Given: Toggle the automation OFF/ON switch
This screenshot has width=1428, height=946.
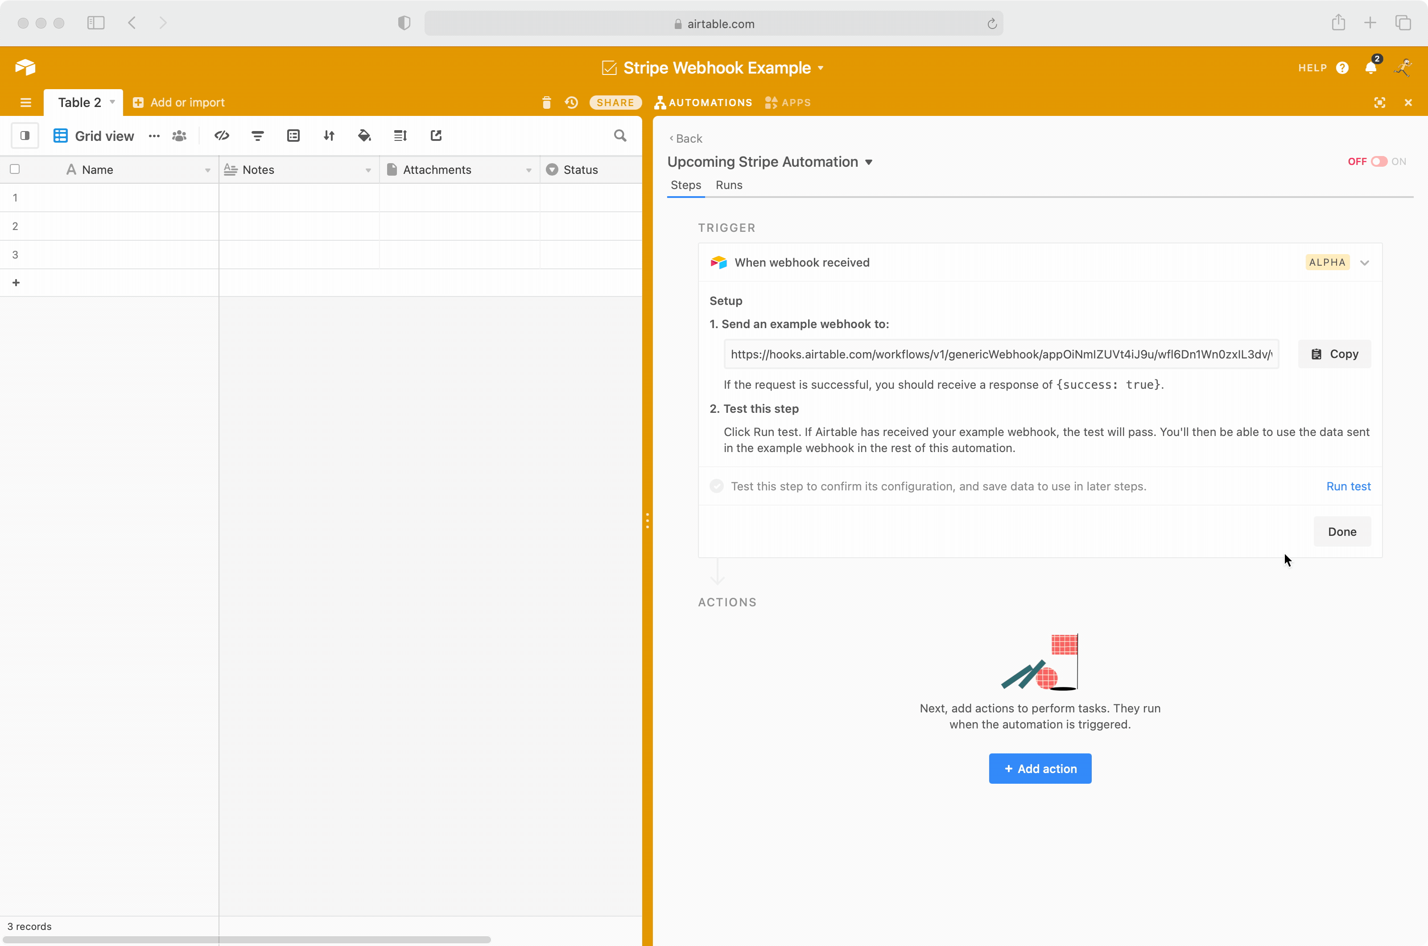Looking at the screenshot, I should click(1378, 162).
